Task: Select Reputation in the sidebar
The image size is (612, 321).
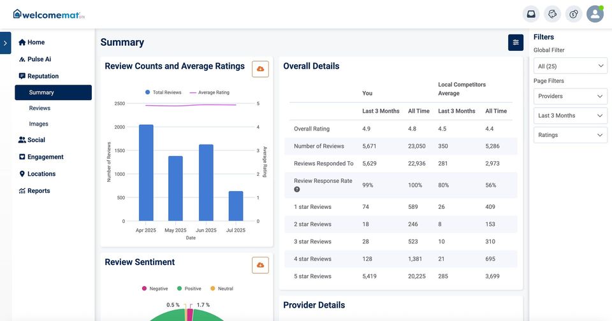Action: coord(43,76)
